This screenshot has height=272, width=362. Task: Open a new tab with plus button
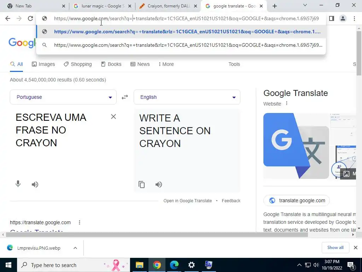[274, 6]
